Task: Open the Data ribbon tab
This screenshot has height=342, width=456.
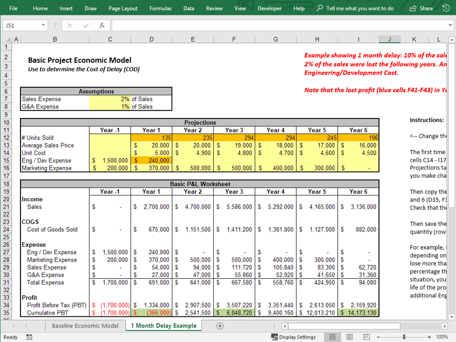Action: point(189,9)
